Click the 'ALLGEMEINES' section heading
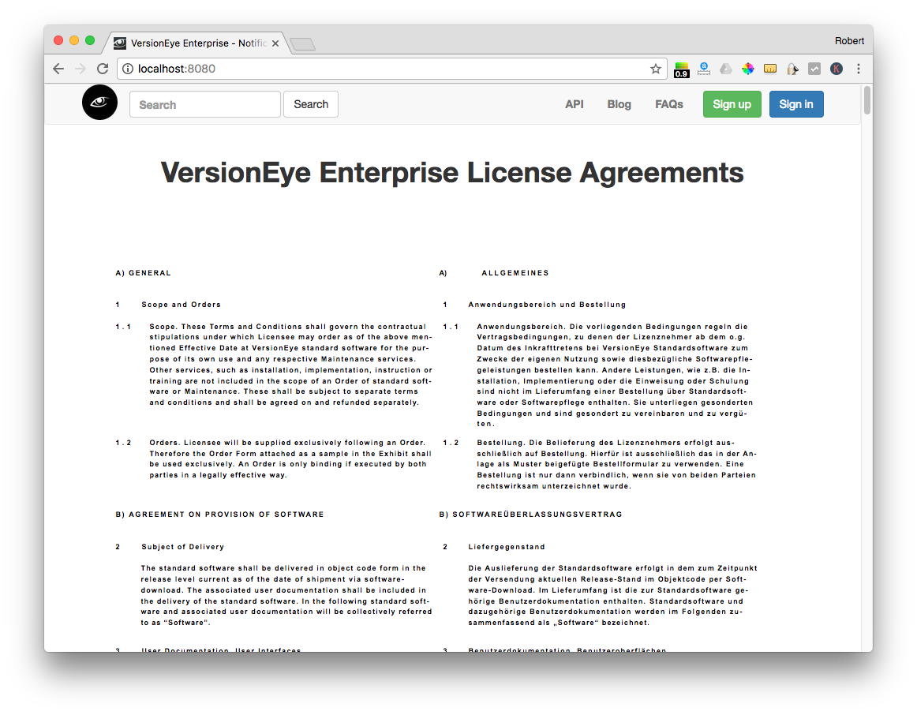The image size is (917, 715). pos(515,273)
